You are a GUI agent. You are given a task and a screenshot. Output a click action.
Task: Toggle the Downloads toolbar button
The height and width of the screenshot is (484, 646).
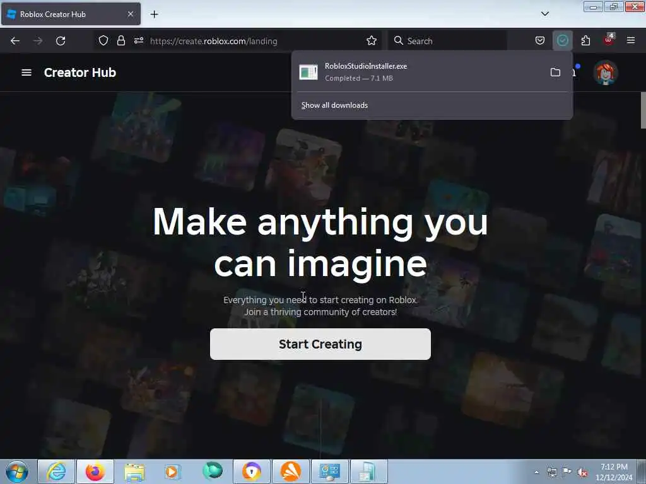[562, 41]
